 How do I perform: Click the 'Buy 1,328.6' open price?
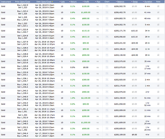coord(23,48)
